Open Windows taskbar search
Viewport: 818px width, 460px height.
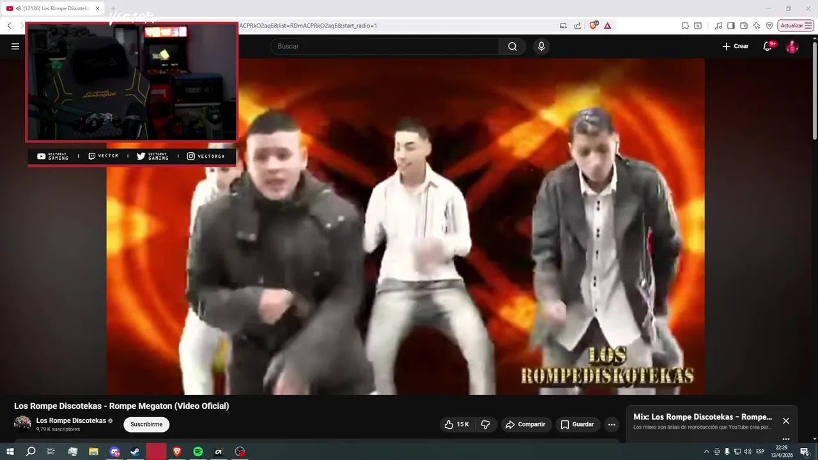pos(30,452)
